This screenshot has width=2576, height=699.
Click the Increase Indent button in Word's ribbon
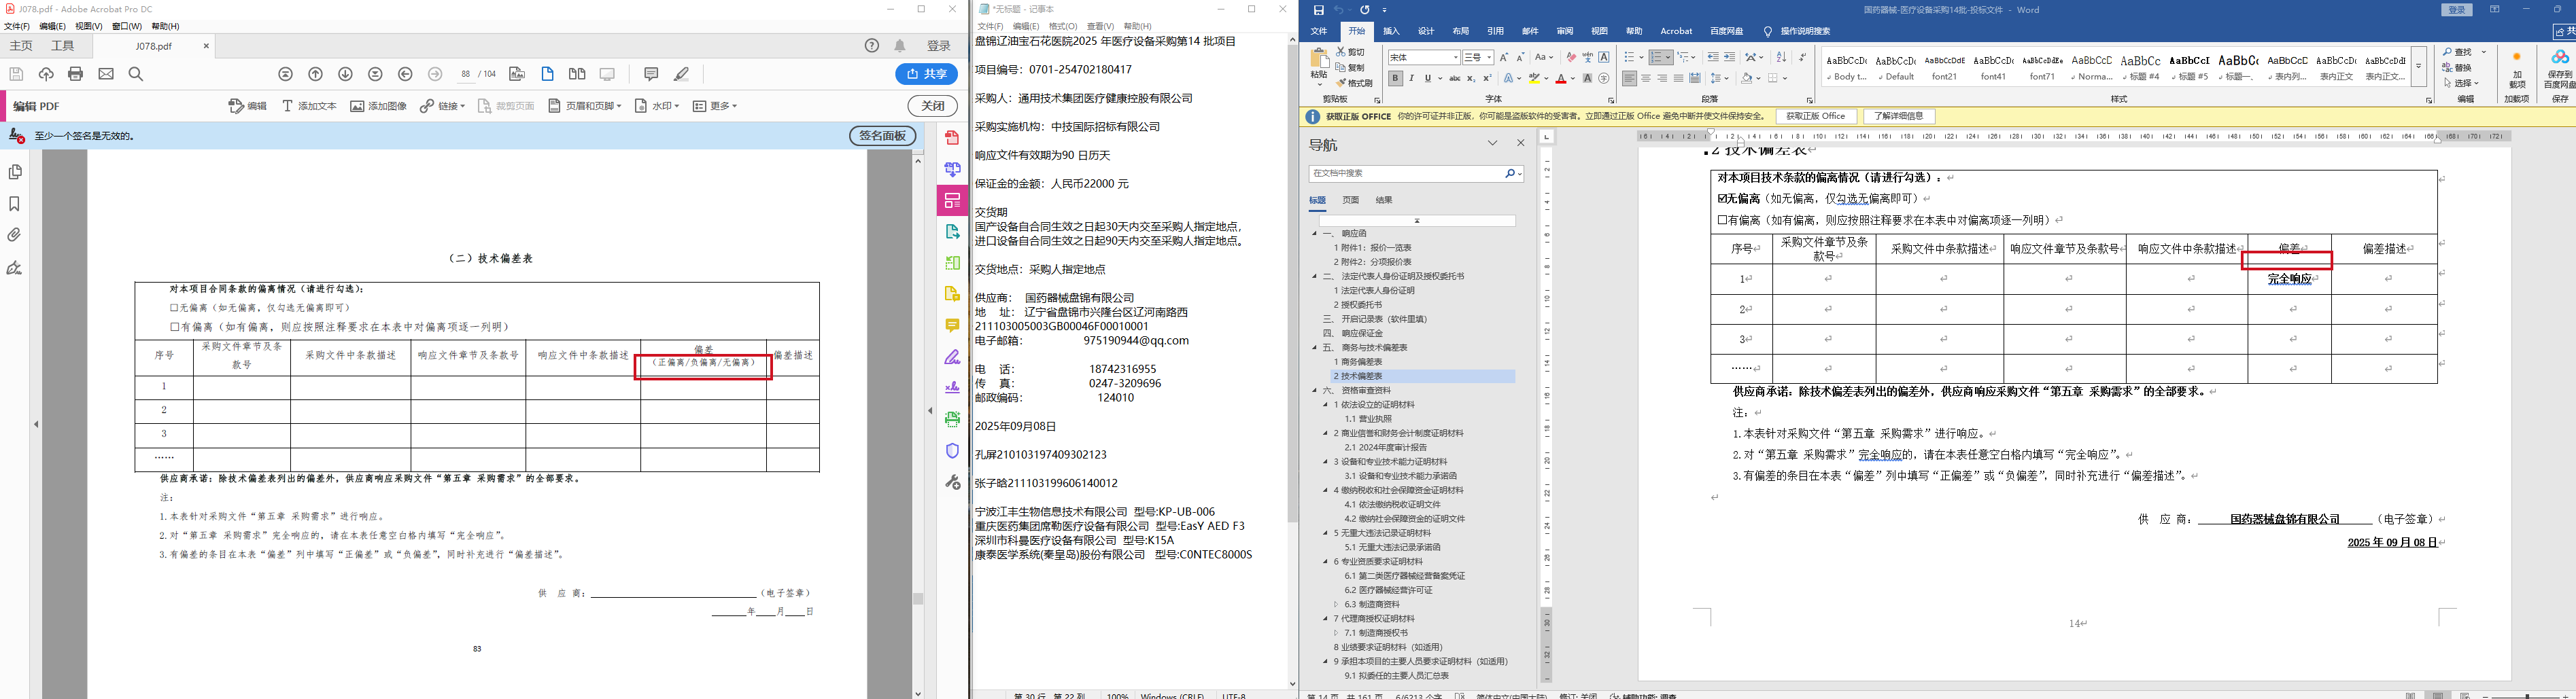(x=1729, y=57)
